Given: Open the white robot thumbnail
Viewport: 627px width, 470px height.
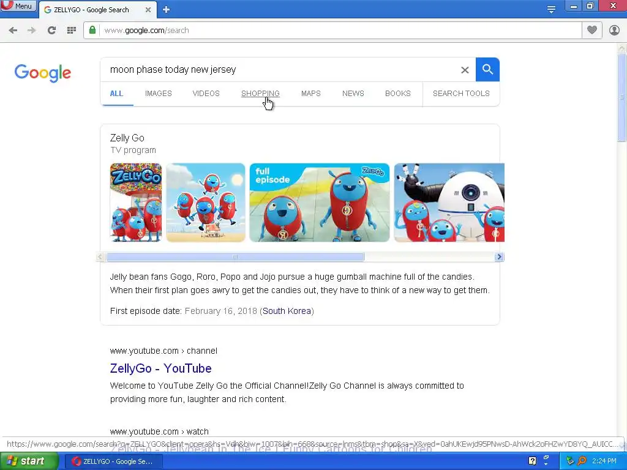Looking at the screenshot, I should (x=449, y=202).
